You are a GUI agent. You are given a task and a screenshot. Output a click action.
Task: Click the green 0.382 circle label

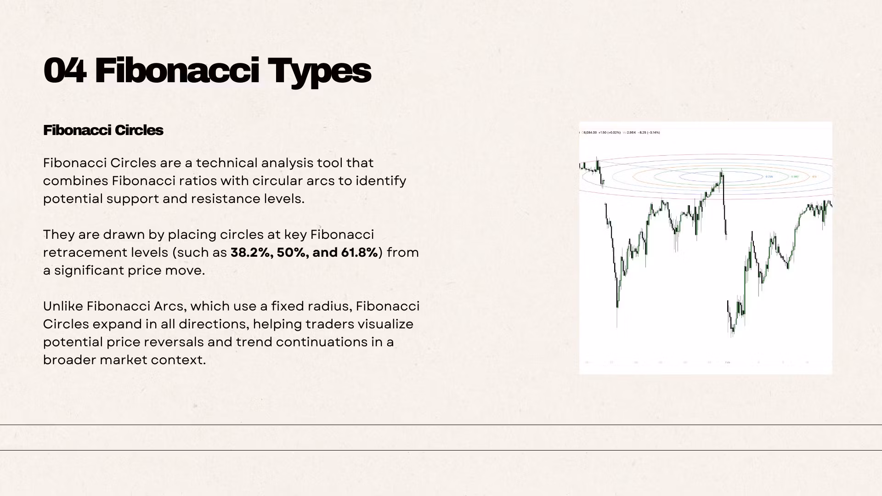[x=795, y=177]
